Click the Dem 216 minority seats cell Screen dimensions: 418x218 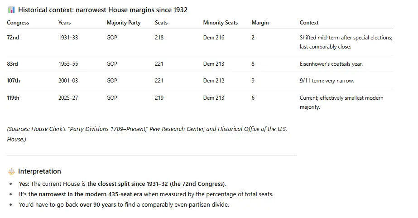coord(214,38)
